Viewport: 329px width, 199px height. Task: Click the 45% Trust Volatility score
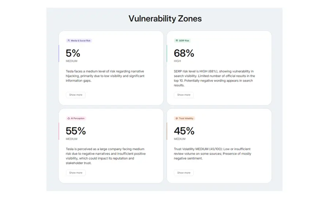click(x=184, y=131)
